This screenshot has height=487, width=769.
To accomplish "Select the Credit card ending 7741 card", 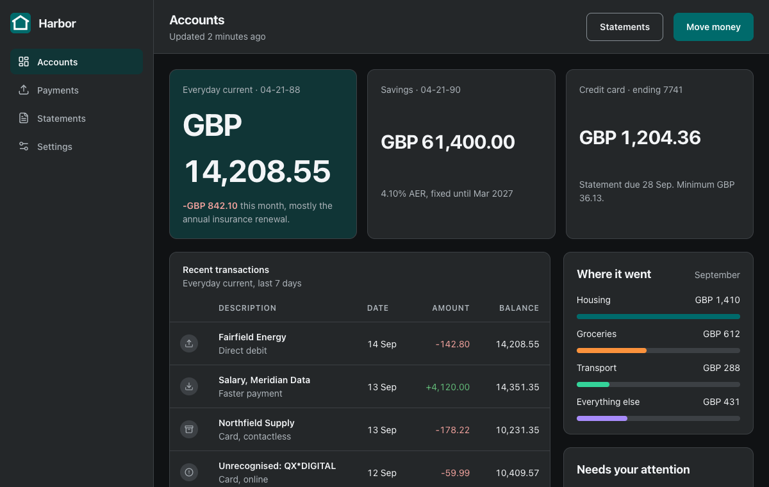I will pyautogui.click(x=659, y=154).
